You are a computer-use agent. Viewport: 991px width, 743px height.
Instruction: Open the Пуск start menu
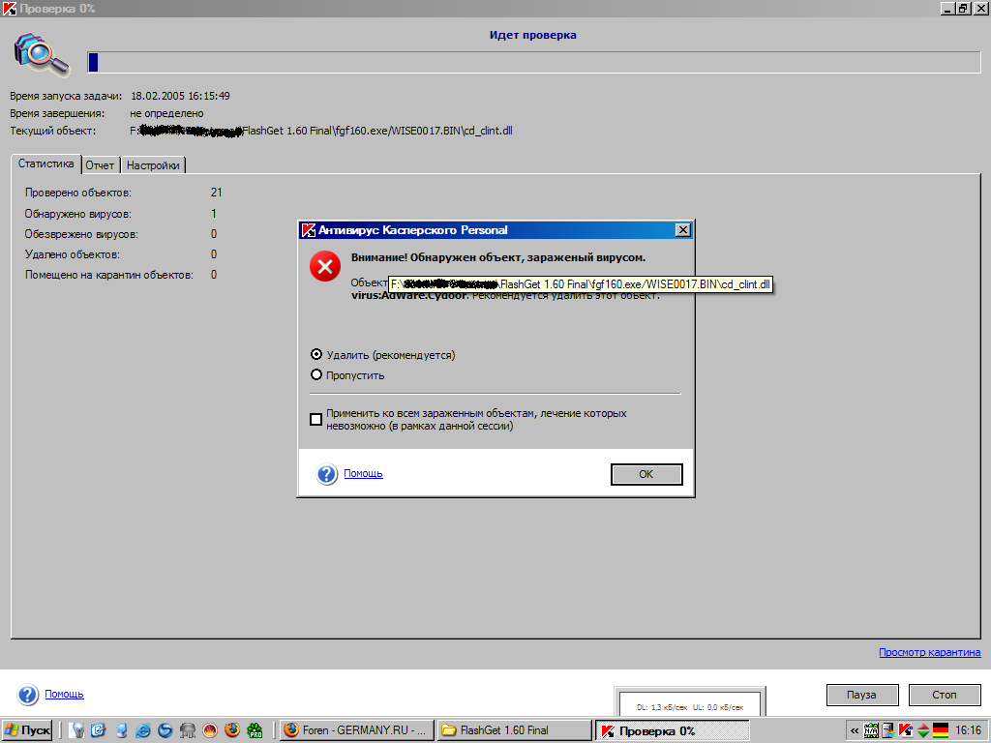(x=26, y=731)
